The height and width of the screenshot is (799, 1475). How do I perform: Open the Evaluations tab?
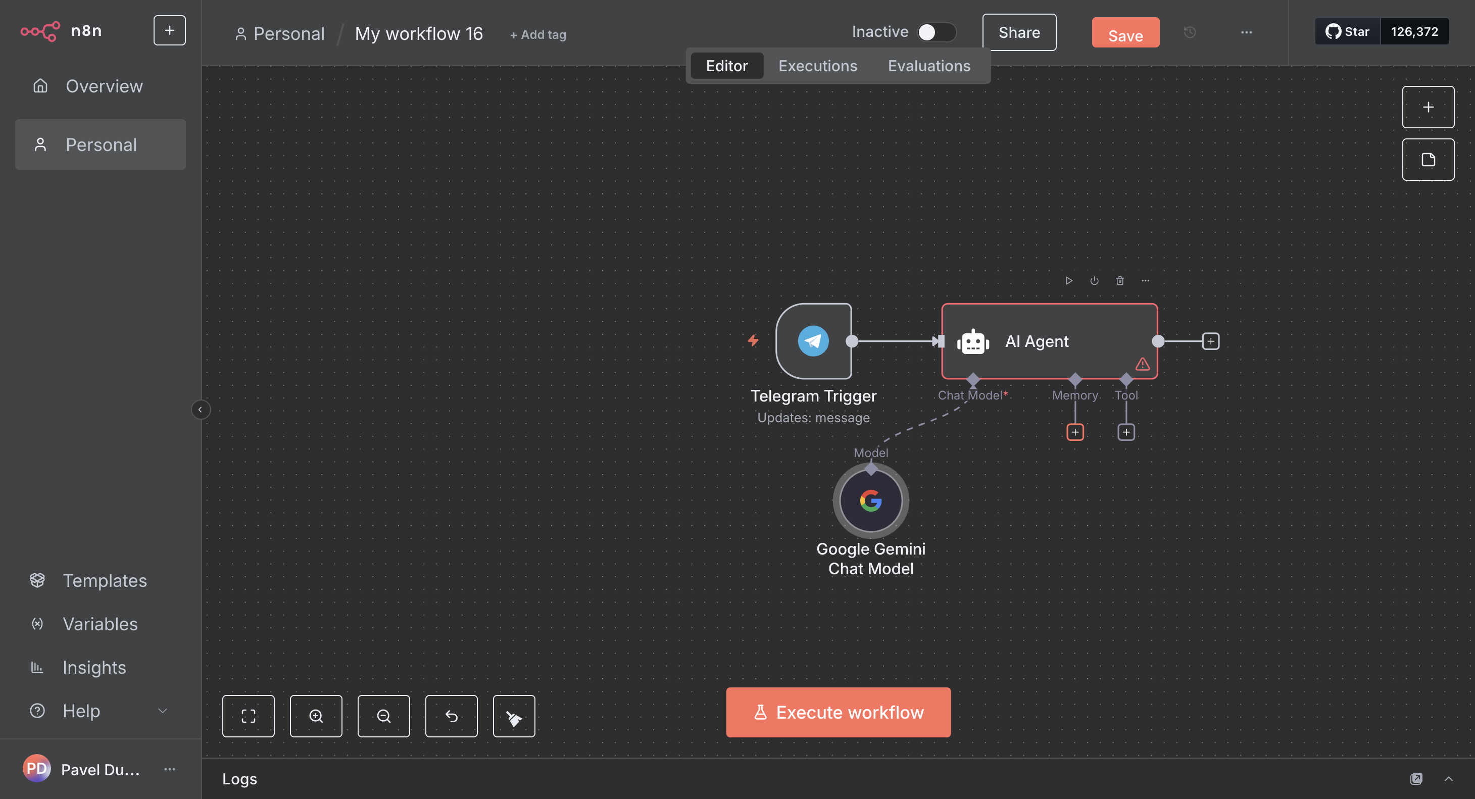pos(928,66)
